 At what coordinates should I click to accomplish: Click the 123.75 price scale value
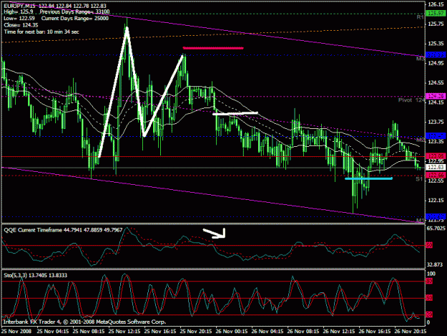click(x=436, y=122)
